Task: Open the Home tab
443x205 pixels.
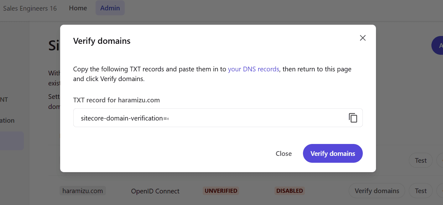Action: click(x=78, y=8)
